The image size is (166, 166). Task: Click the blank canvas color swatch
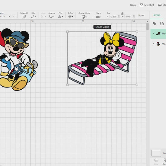(156, 153)
